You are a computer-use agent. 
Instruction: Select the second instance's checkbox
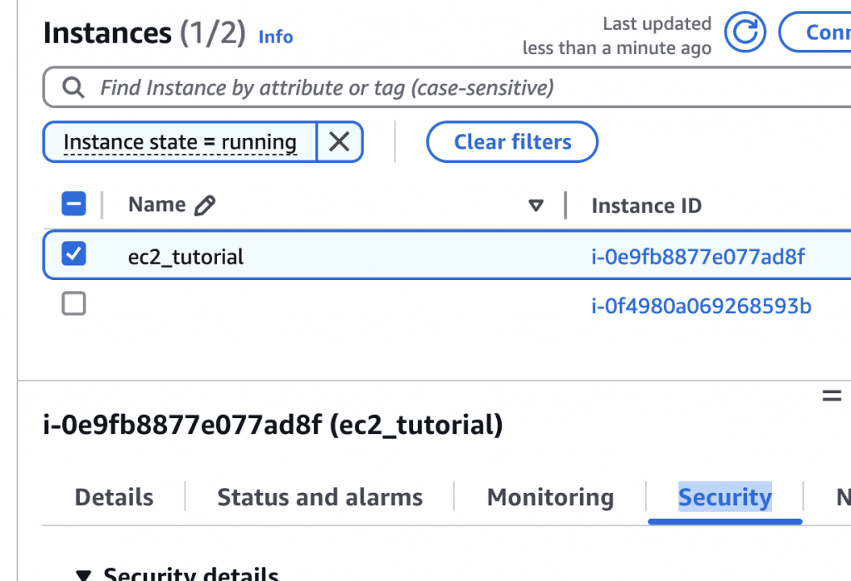(x=74, y=303)
